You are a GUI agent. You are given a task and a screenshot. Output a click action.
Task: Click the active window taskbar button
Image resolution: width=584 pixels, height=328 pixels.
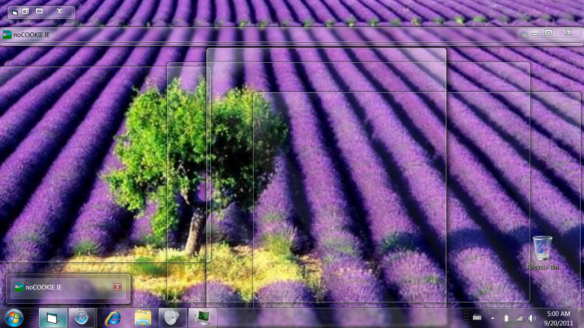pos(53,318)
